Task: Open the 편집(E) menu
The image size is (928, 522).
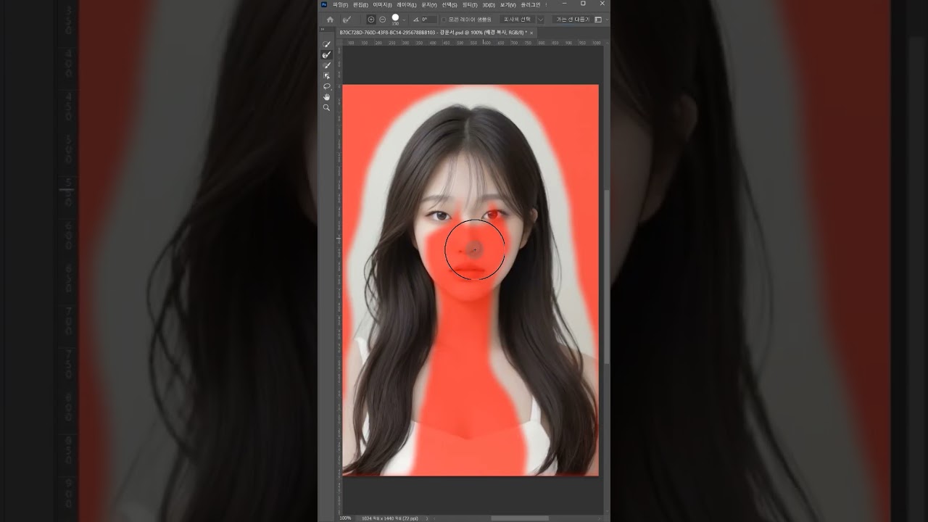Action: coord(360,5)
